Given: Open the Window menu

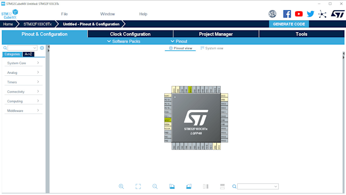Looking at the screenshot, I should [x=107, y=14].
